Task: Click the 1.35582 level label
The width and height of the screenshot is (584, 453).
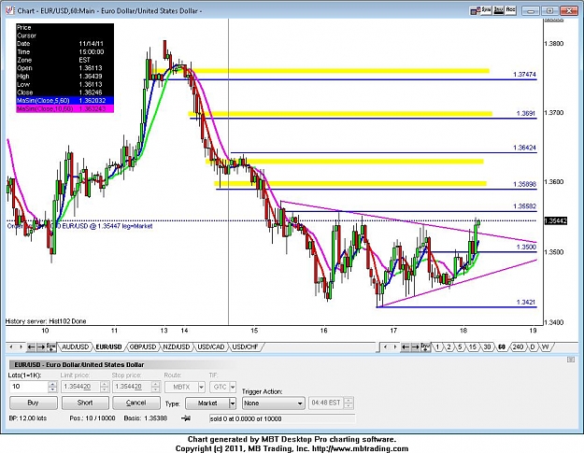Action: [524, 205]
